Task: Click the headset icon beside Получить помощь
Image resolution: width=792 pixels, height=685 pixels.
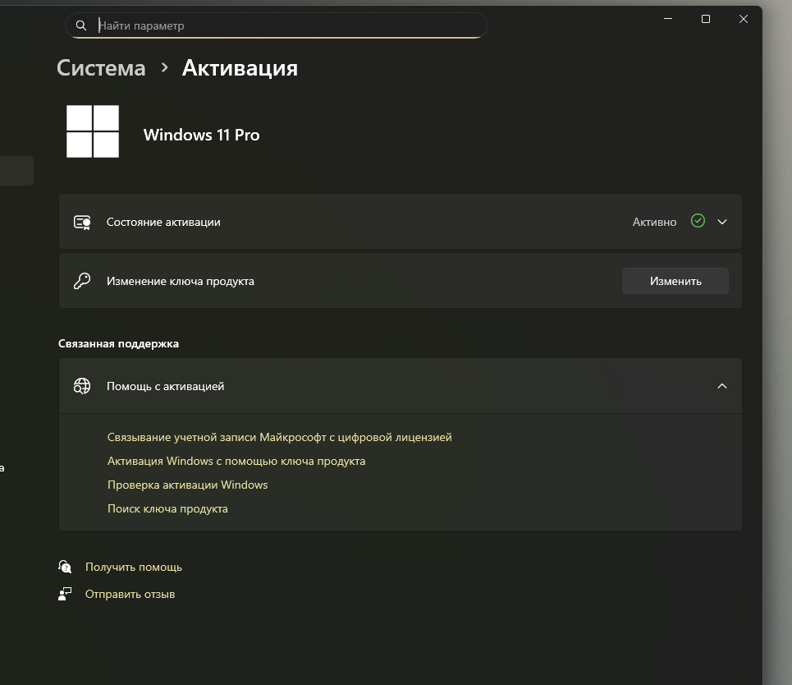Action: (x=66, y=567)
